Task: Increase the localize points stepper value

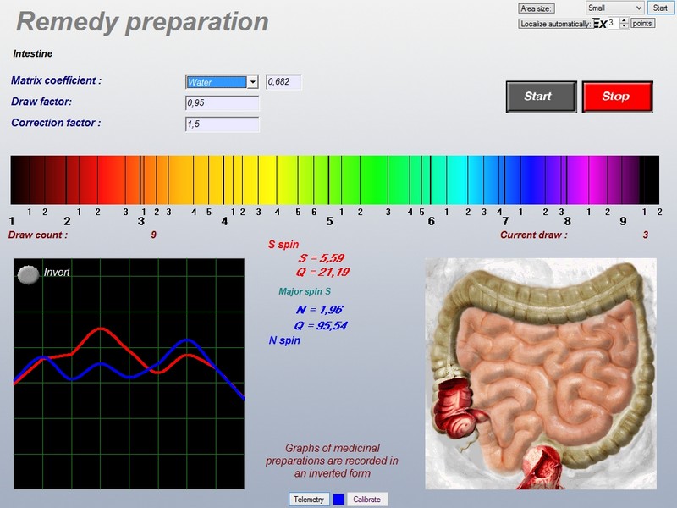Action: (625, 20)
